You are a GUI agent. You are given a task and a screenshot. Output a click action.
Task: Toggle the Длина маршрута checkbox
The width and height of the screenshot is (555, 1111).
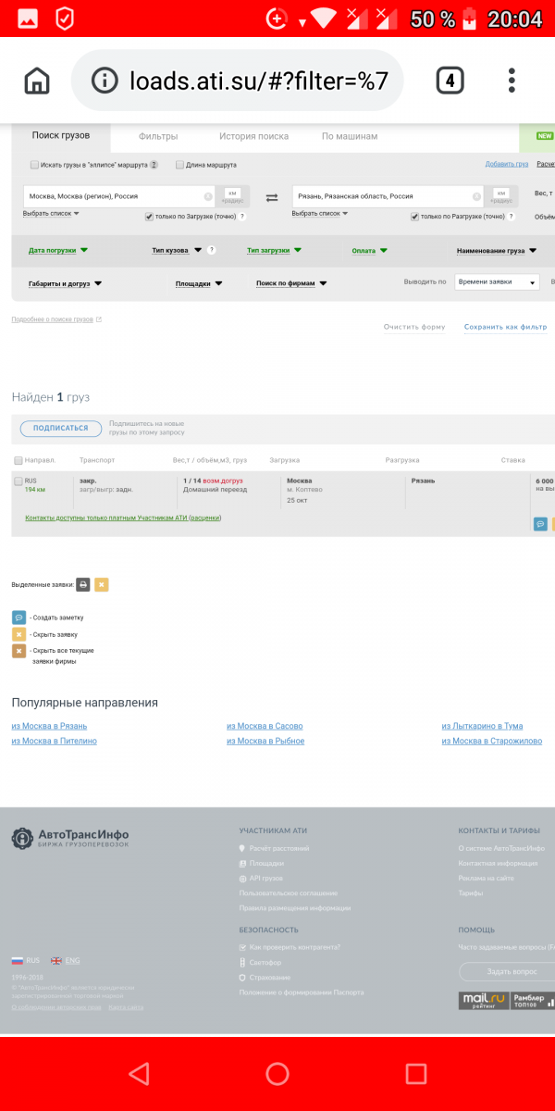point(179,165)
